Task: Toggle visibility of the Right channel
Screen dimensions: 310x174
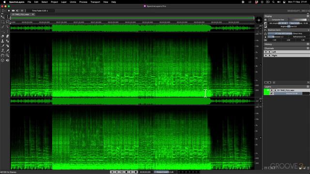Action: (x=266, y=56)
